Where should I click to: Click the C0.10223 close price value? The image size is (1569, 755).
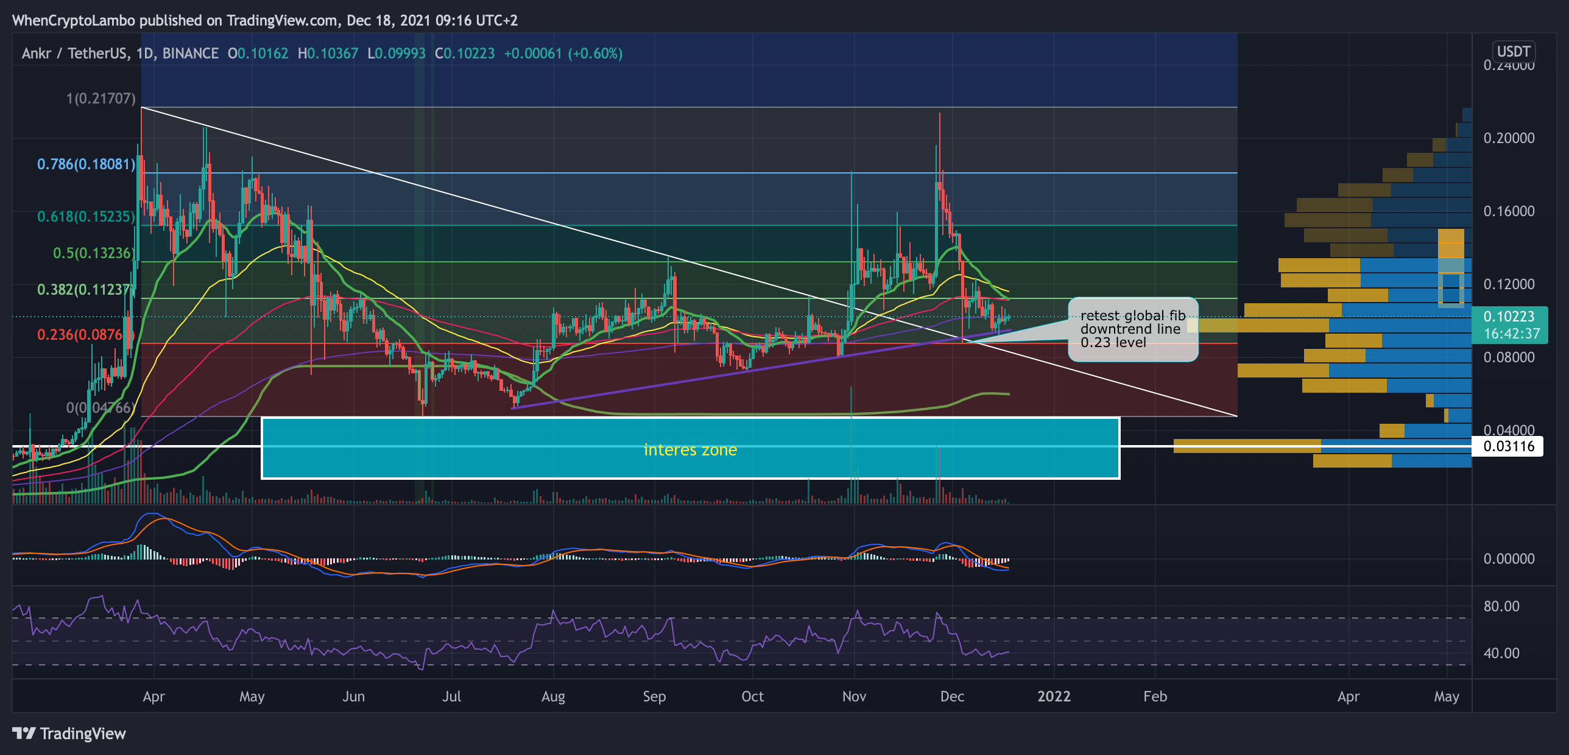click(x=465, y=54)
